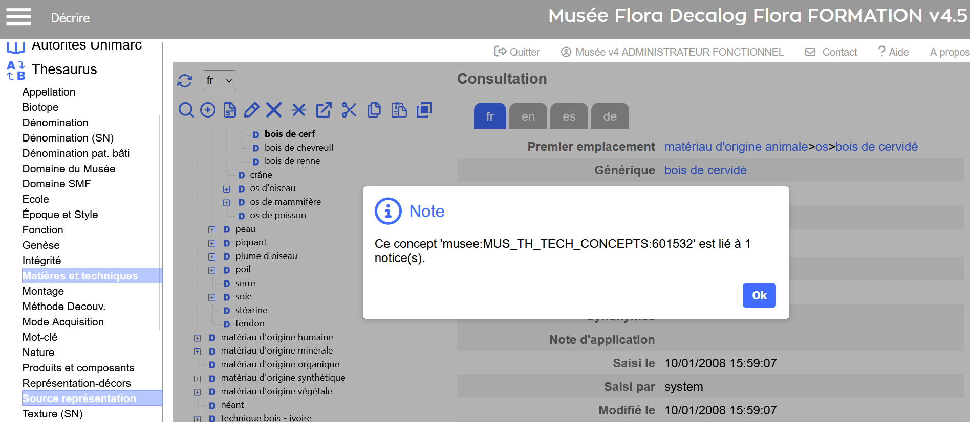The width and height of the screenshot is (970, 422).
Task: Select the de language tab
Action: [610, 116]
